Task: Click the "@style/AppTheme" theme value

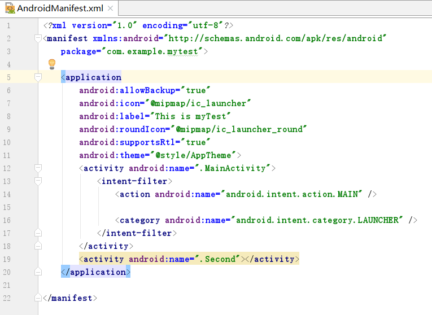Action: (193, 155)
